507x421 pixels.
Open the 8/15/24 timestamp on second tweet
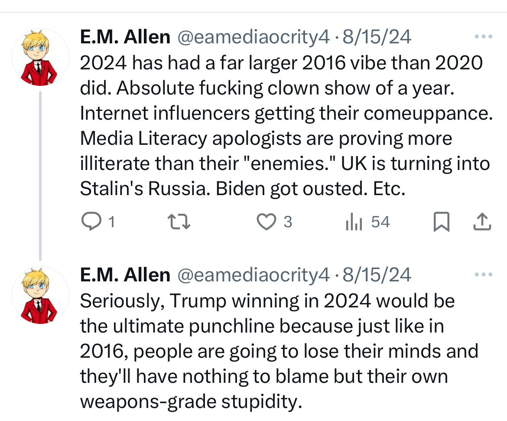377,275
